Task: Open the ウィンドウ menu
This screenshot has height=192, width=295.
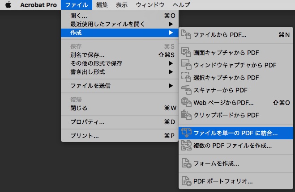Action: click(x=150, y=5)
